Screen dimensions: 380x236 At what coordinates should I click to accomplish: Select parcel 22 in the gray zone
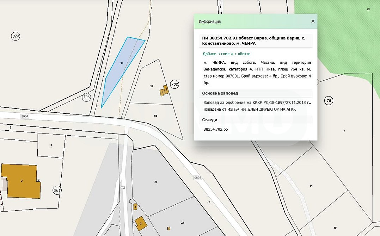coord(182,223)
